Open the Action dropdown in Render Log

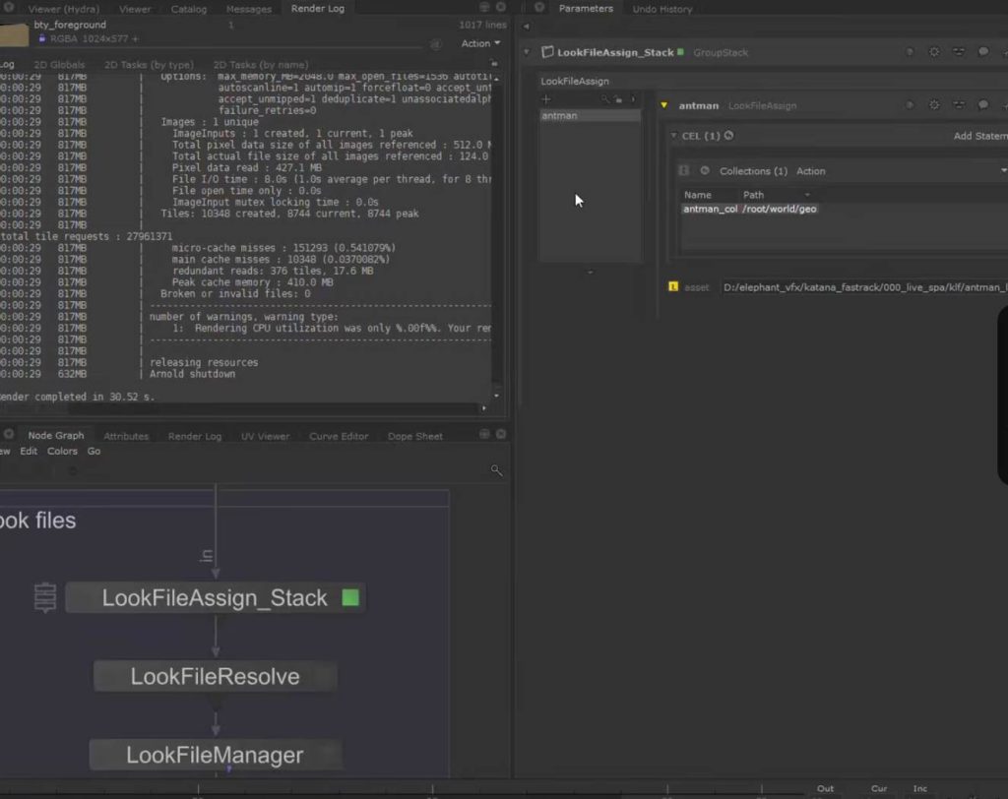pyautogui.click(x=480, y=43)
